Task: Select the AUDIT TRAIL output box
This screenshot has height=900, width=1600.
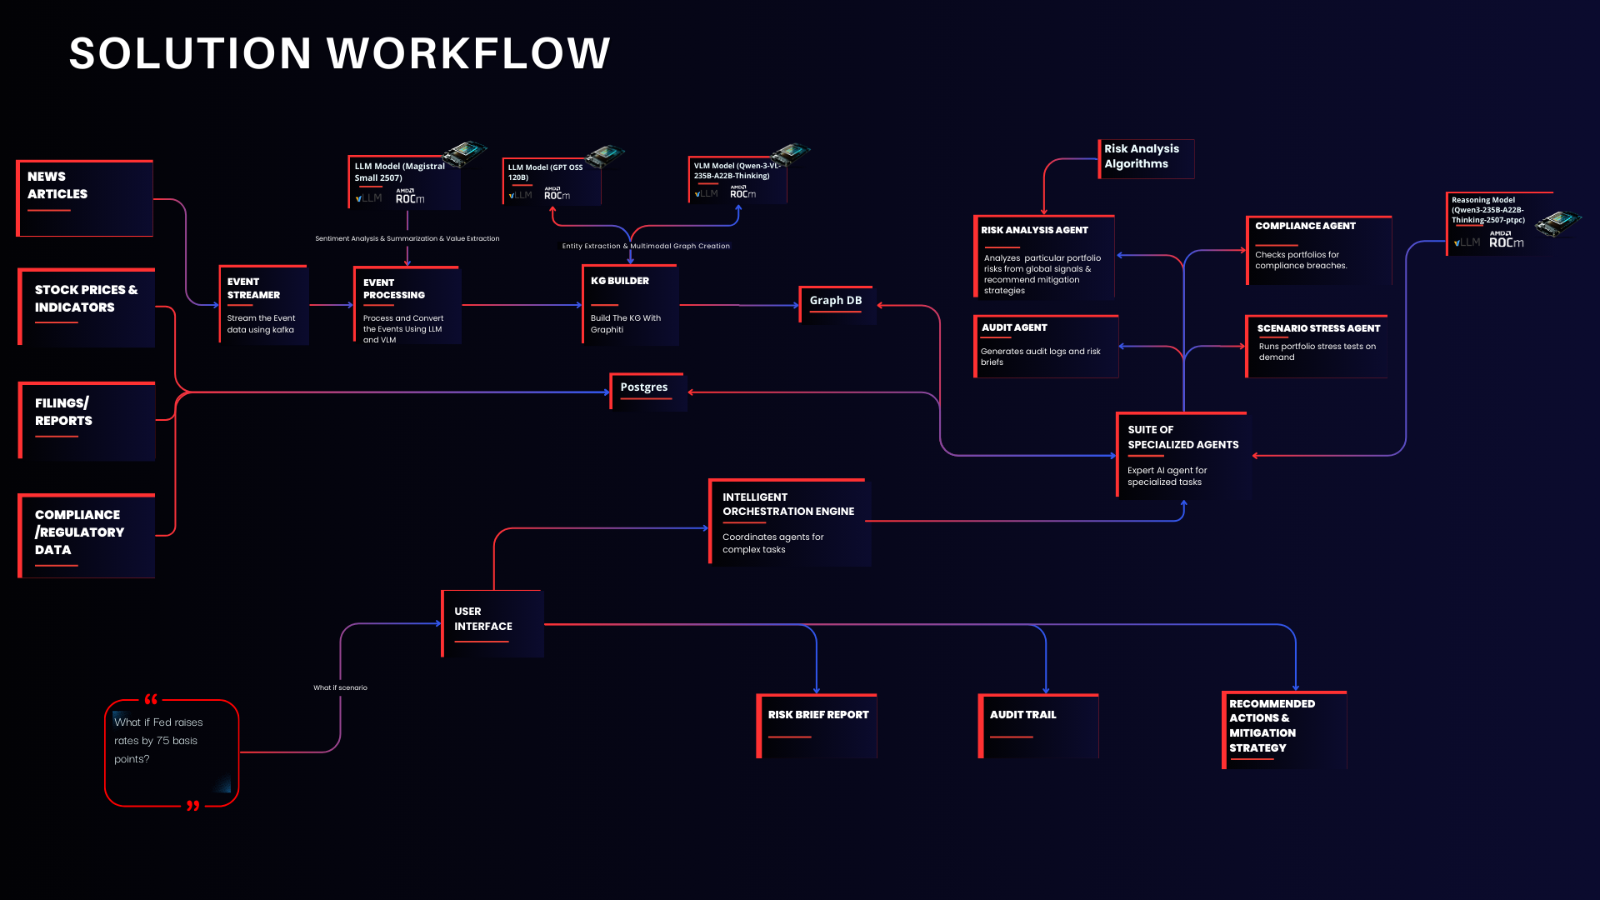Action: [x=1038, y=726]
